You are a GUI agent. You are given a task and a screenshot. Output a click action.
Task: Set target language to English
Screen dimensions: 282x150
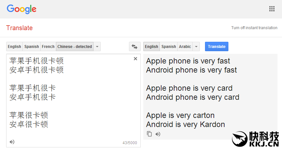point(151,46)
